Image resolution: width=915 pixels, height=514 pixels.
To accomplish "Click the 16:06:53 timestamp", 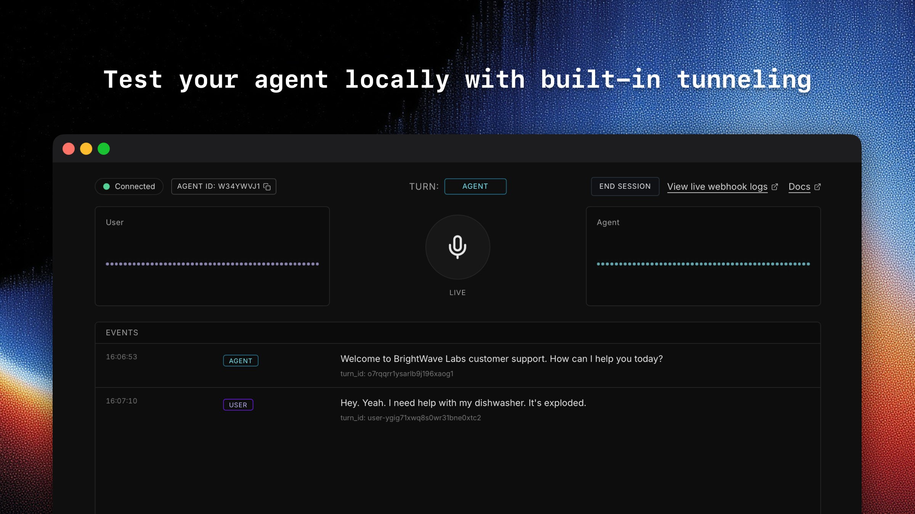I will point(120,357).
